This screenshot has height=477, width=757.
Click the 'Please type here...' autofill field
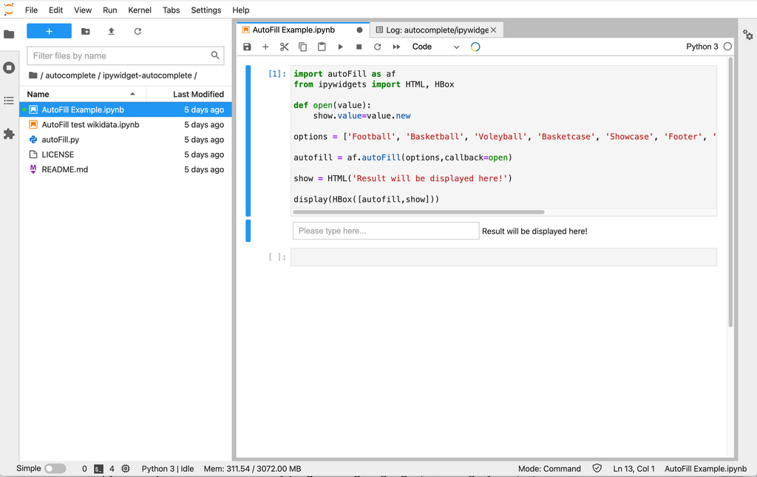pyautogui.click(x=386, y=231)
